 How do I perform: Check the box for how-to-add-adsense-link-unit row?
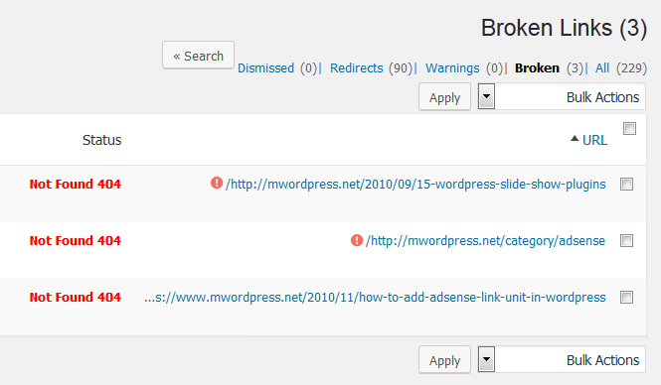click(626, 297)
